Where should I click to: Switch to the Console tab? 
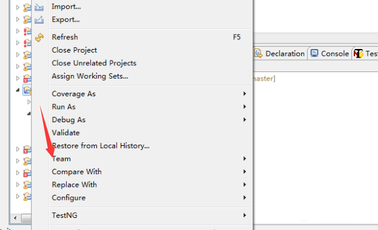pos(330,53)
